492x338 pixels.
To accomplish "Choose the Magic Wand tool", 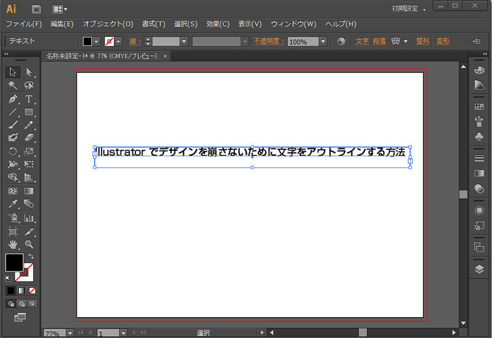I will (x=13, y=85).
